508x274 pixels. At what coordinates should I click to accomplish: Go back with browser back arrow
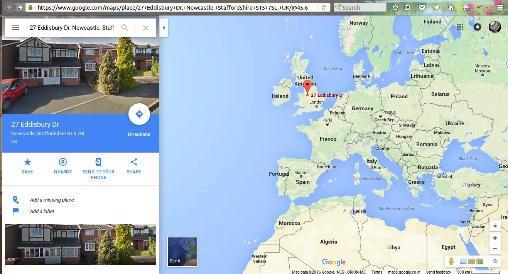pos(10,7)
